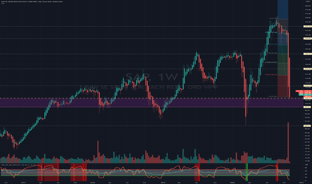Click the 88.00 price axis label
312x184 pixels.
[308, 129]
